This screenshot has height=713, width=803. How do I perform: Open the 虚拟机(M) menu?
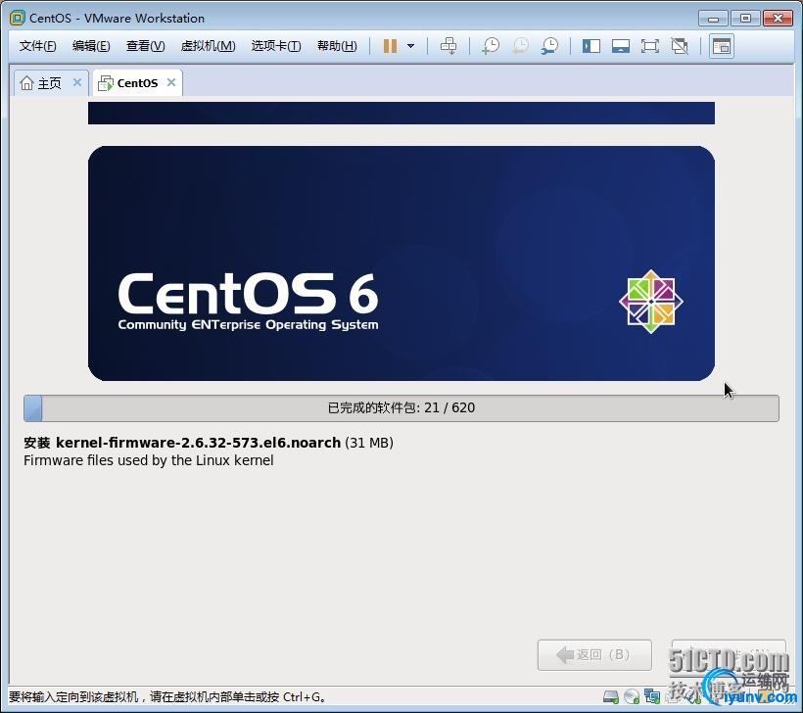(208, 46)
